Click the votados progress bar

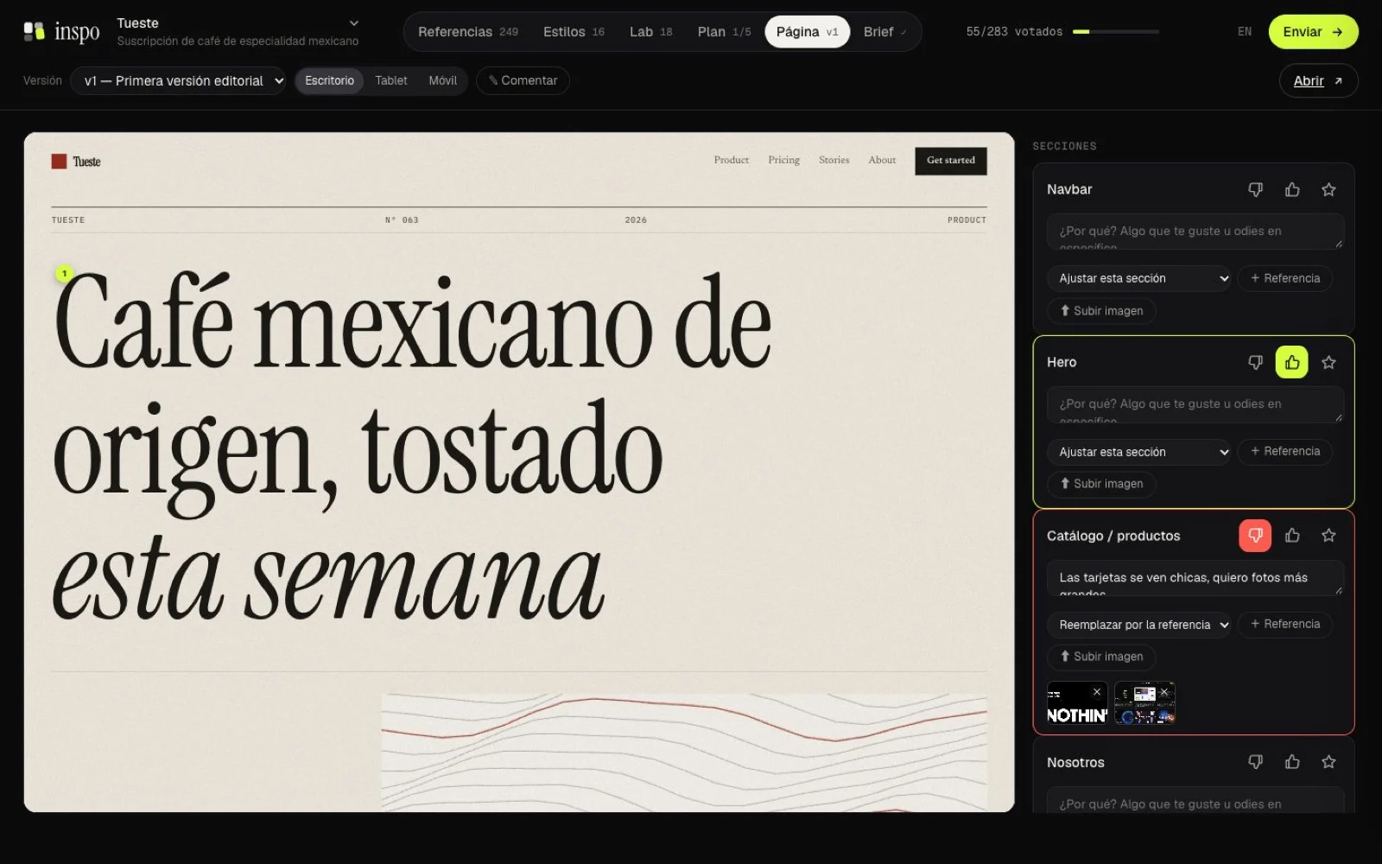point(1116,32)
